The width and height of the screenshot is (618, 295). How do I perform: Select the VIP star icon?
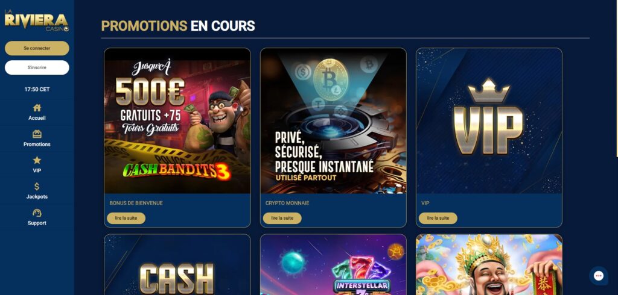tap(37, 160)
